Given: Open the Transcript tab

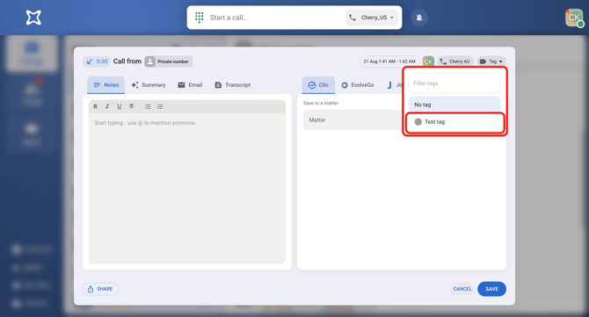Looking at the screenshot, I should (x=232, y=85).
